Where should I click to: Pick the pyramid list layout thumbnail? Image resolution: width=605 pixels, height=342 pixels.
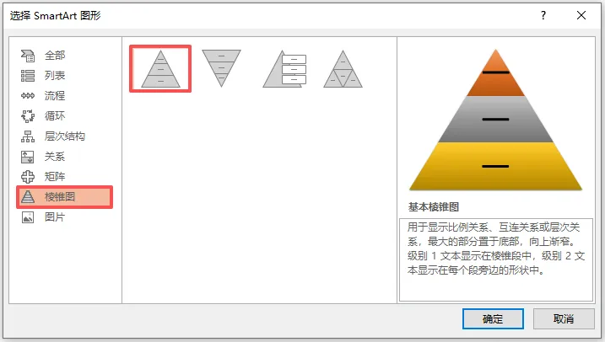point(284,69)
